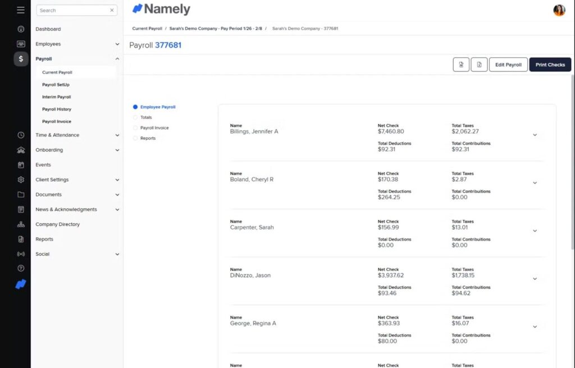
Task: Click the Dashboard gauge icon in rail
Action: [x=21, y=29]
